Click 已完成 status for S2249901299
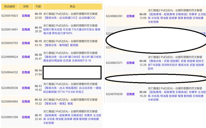 point(26,117)
